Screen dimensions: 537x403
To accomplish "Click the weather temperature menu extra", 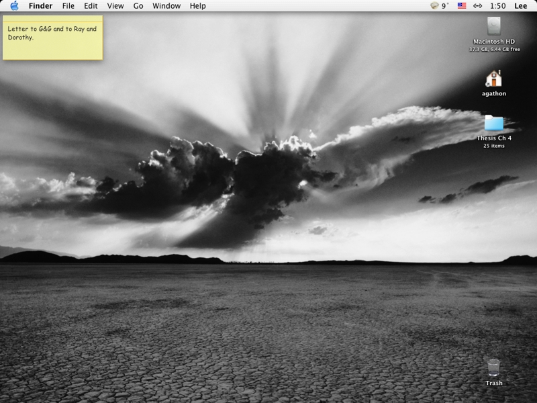I will click(440, 6).
